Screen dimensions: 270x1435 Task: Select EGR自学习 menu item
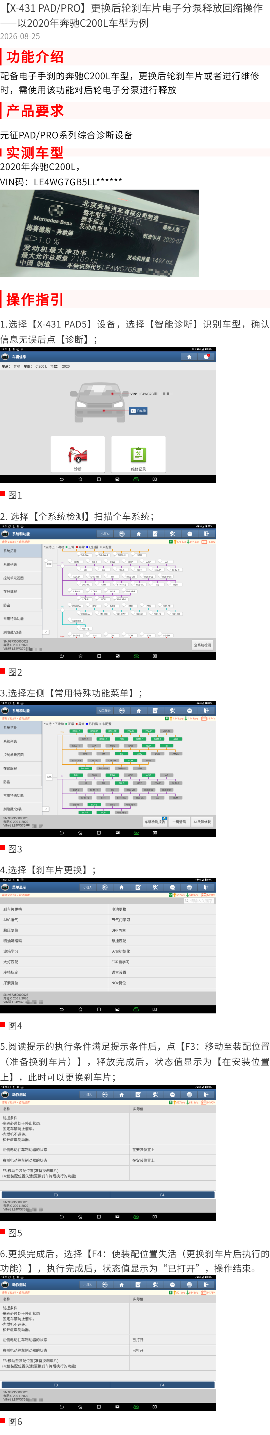(162, 962)
